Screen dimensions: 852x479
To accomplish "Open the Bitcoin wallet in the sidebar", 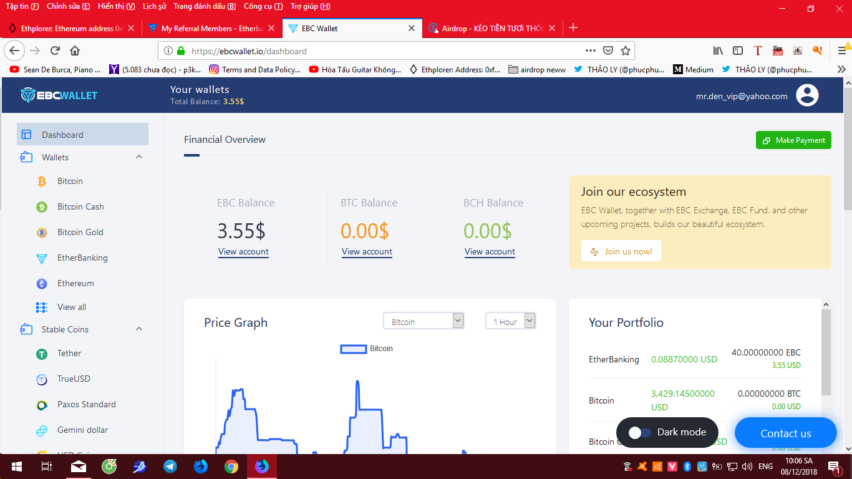I will [70, 181].
